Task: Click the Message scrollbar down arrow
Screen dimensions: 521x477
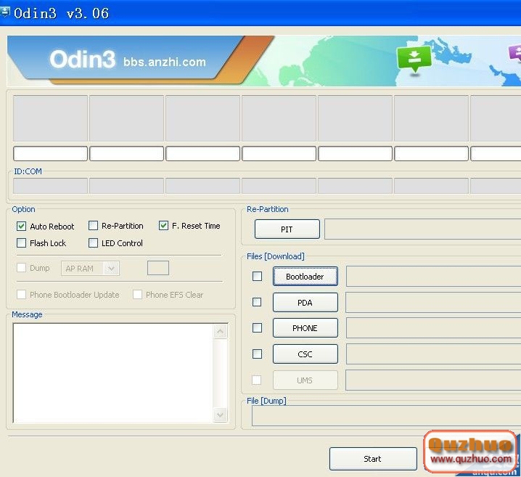Action: (x=221, y=415)
